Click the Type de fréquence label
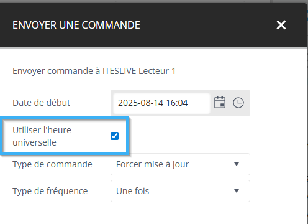Screen dimensions: 308x224 pos(50,191)
